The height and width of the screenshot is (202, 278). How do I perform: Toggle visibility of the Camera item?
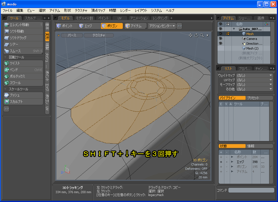pyautogui.click(x=220, y=38)
